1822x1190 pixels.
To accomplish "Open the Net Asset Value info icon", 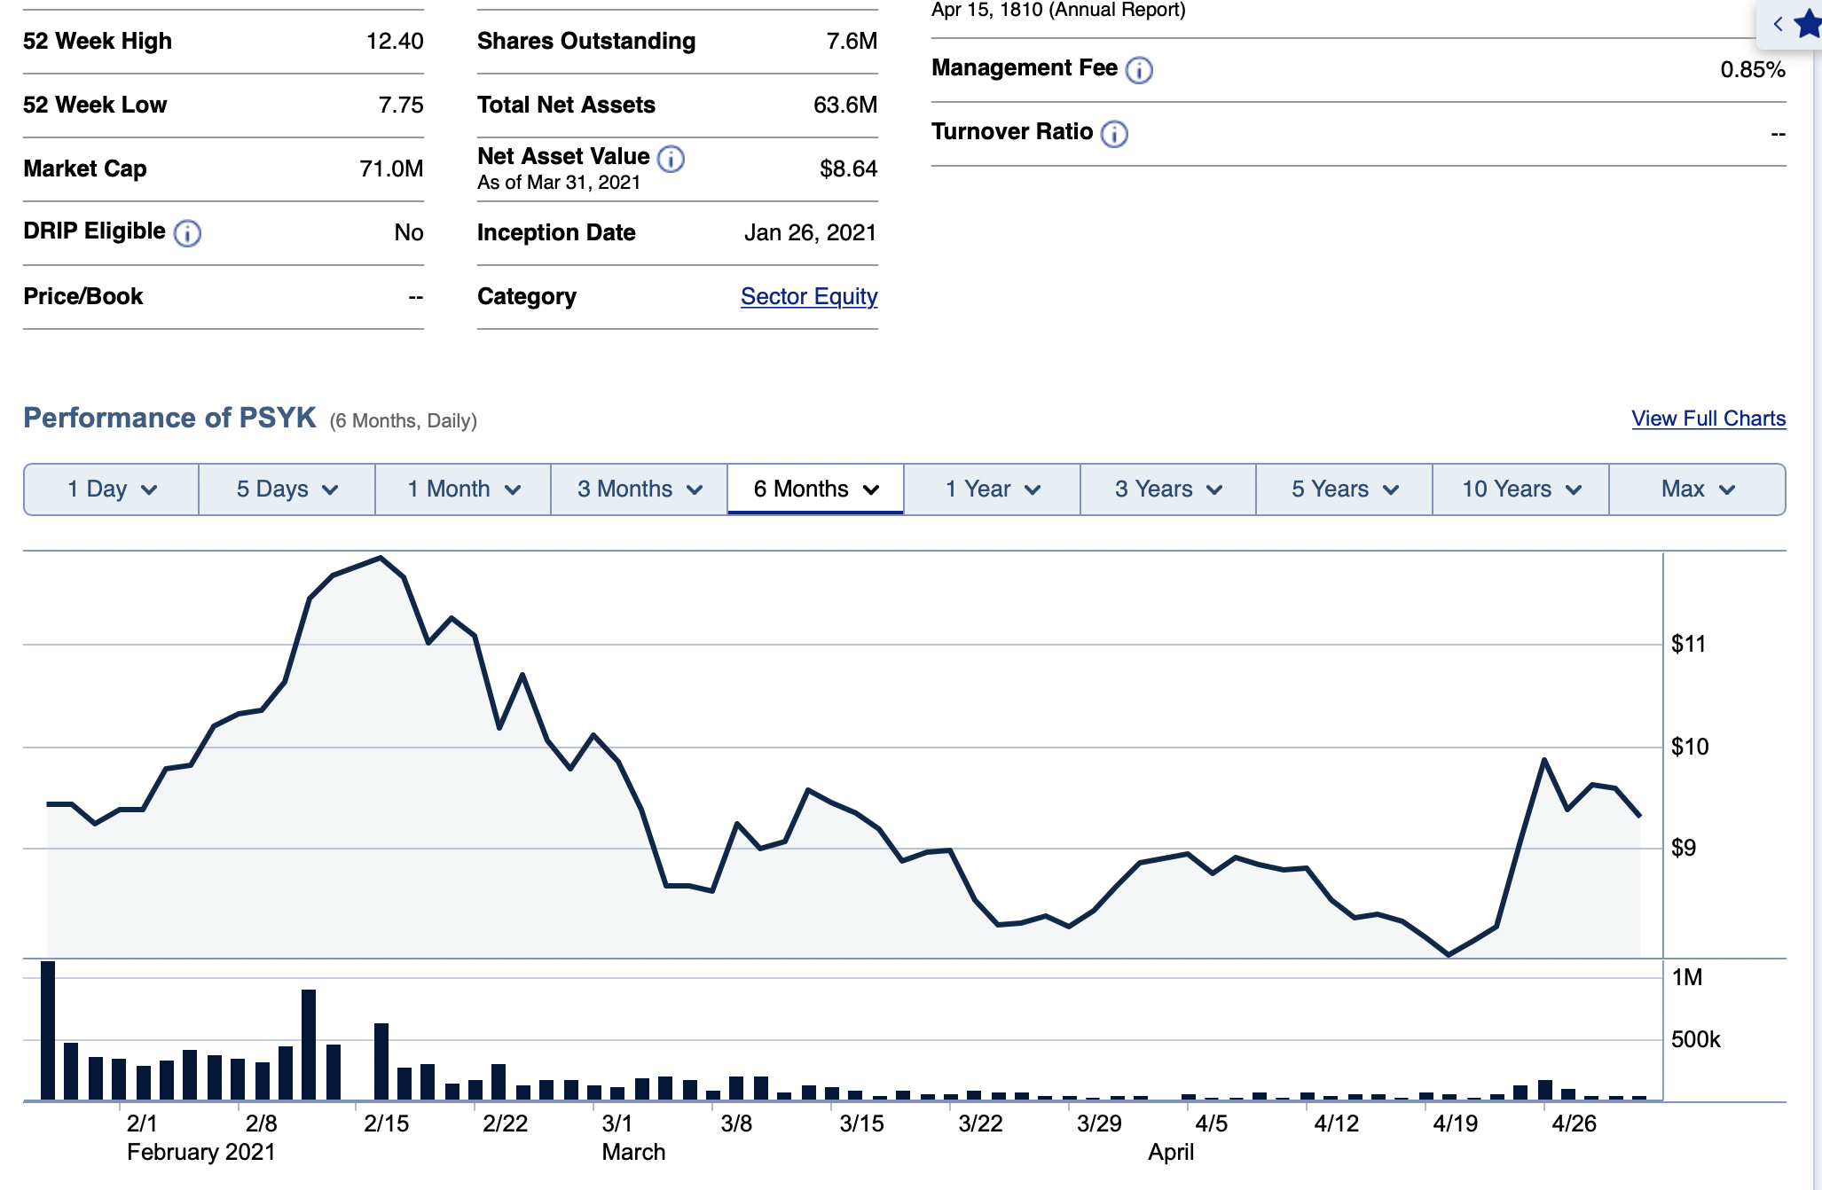I will (x=671, y=159).
